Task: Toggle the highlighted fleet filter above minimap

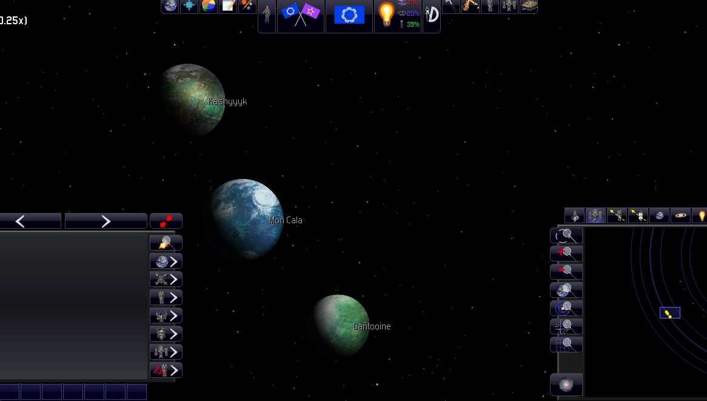Action: [595, 215]
